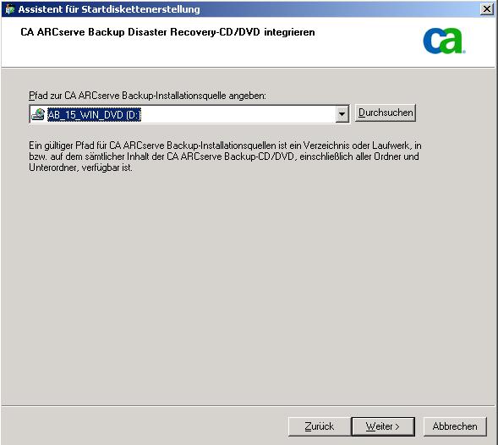Viewport: 498px width, 445px height.
Task: Click the description text starting 'Ein gültiger Pfad'
Action: [225, 157]
